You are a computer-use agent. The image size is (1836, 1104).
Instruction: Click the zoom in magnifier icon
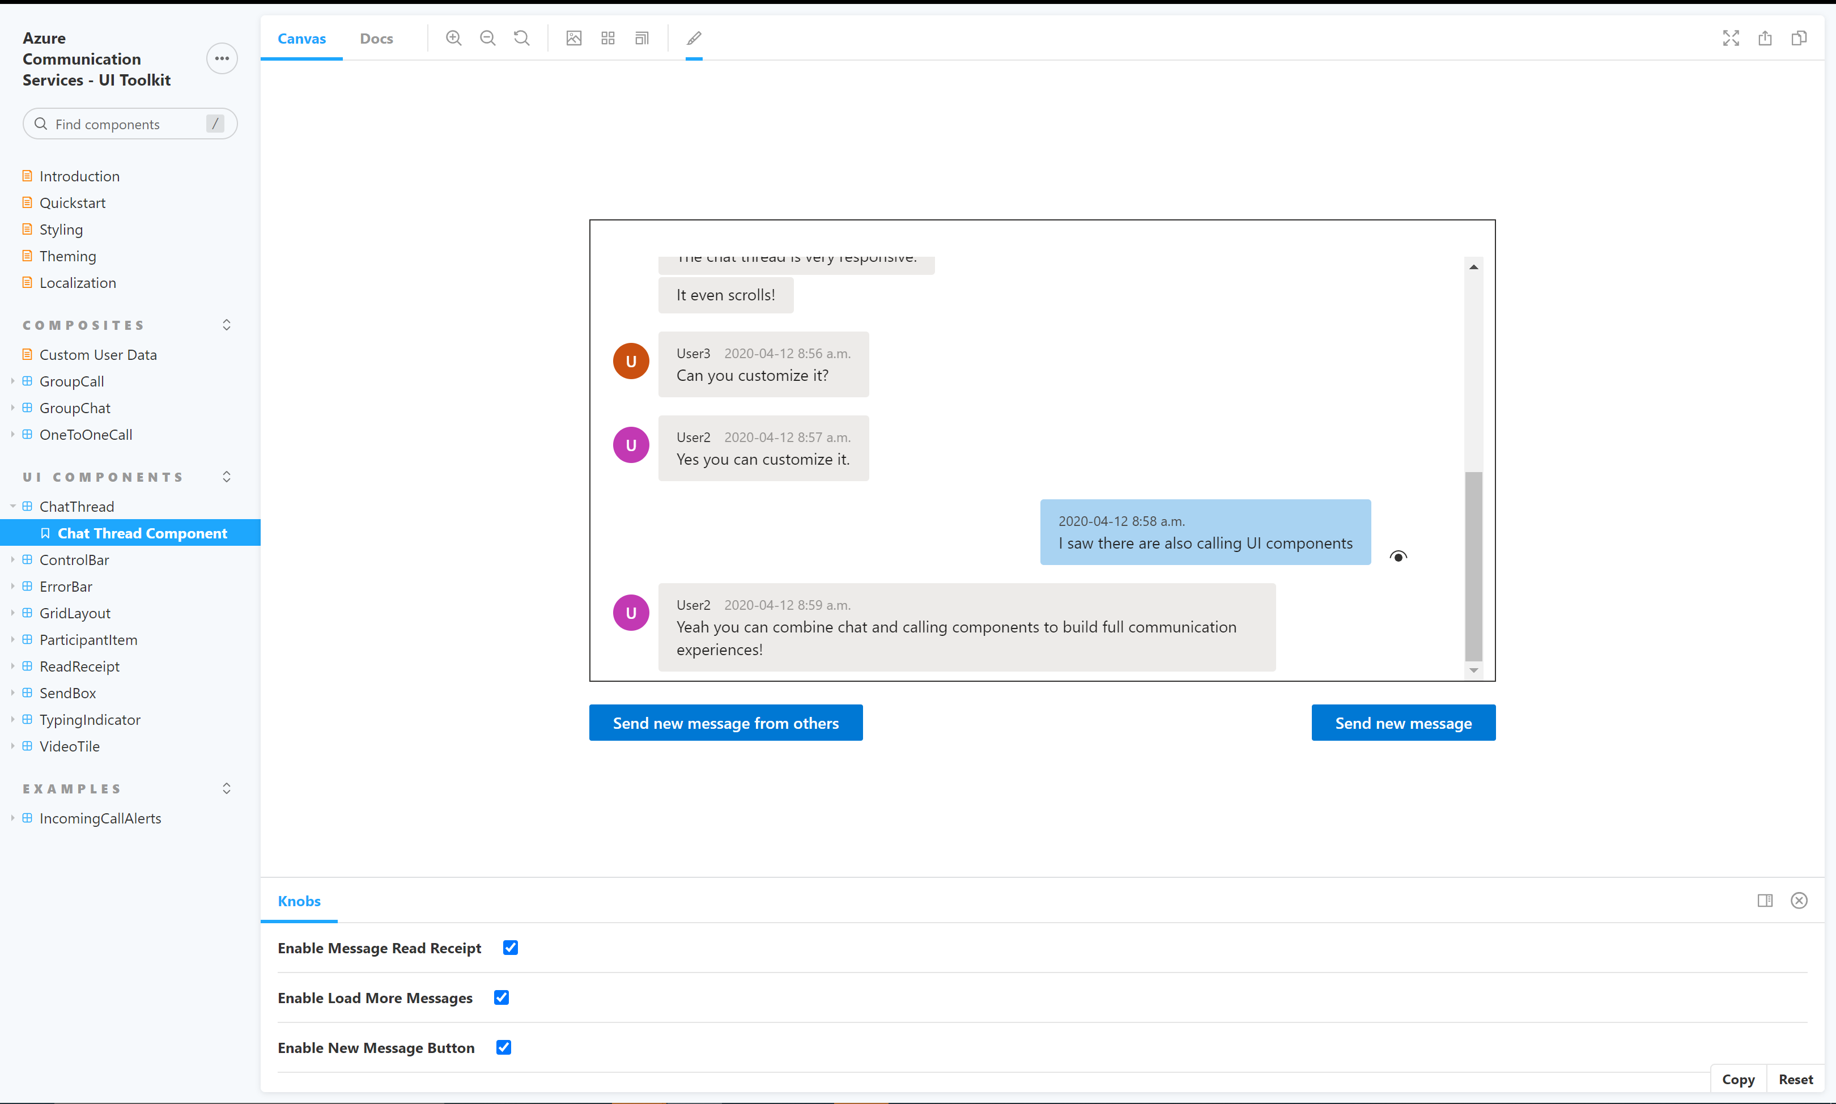(x=453, y=38)
